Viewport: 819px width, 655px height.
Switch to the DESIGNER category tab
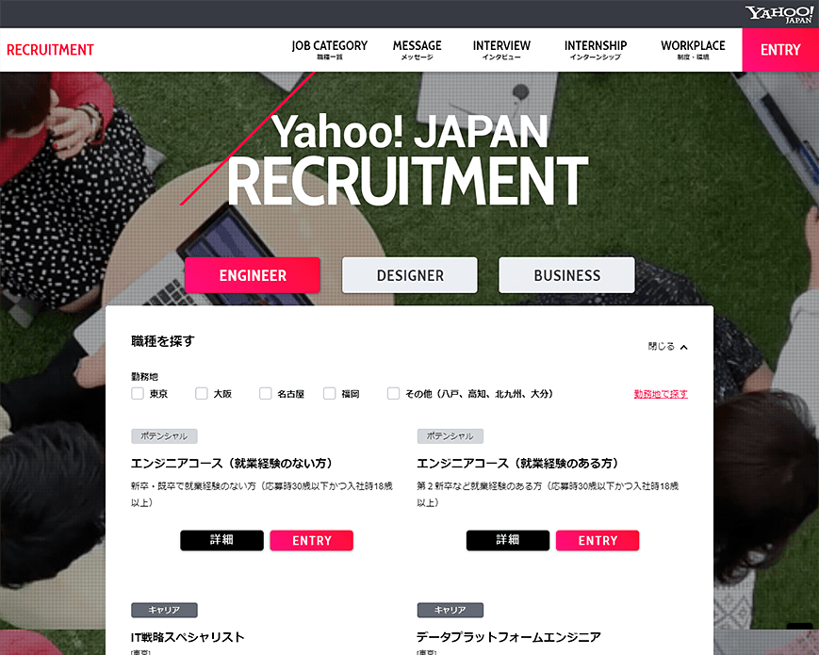(x=409, y=275)
